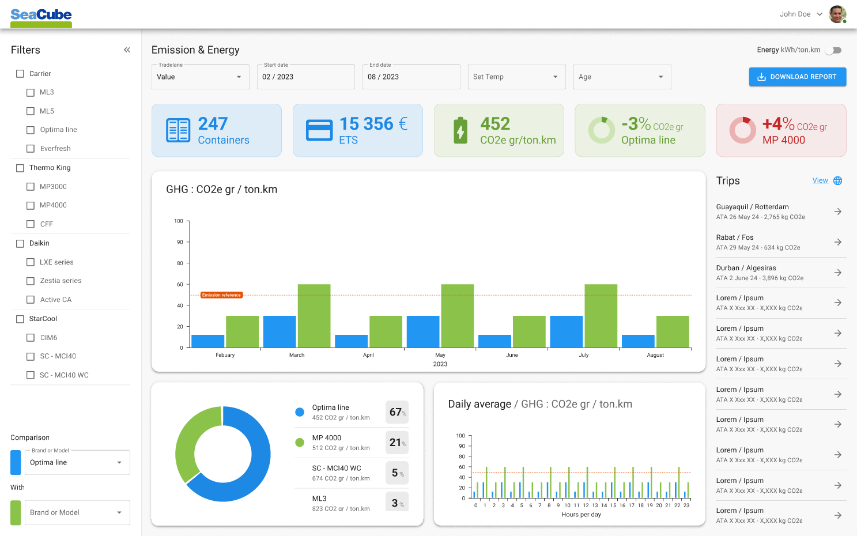Select the Thermo King checkbox
857x536 pixels.
[x=20, y=168]
